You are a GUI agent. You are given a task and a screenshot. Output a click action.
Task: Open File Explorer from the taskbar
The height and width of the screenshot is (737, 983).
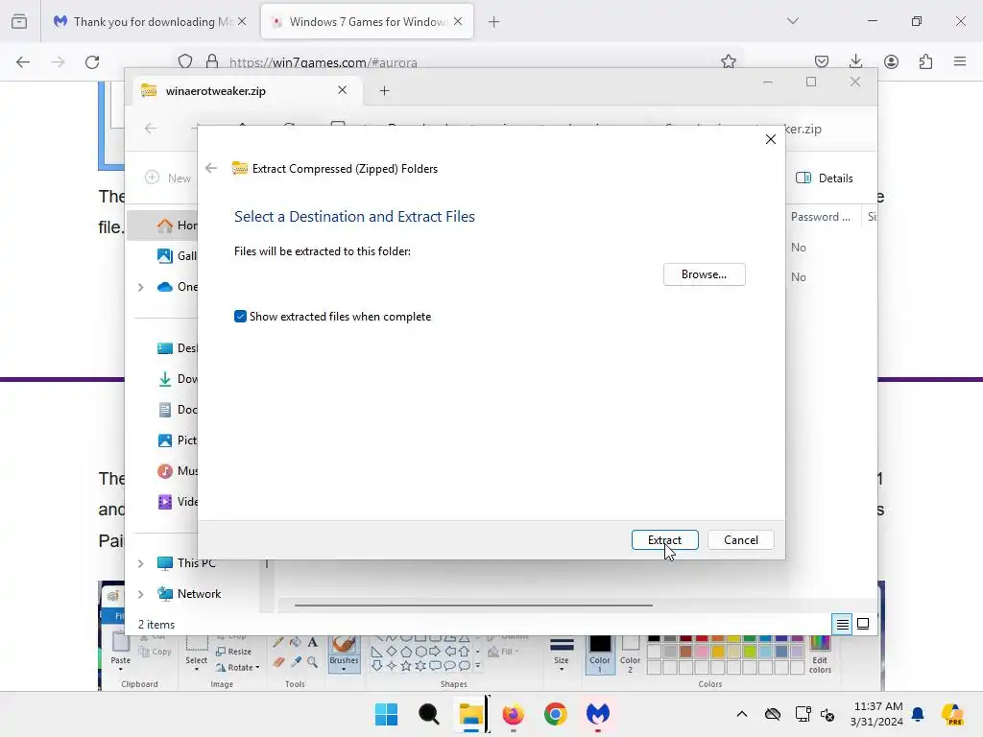[x=470, y=714]
